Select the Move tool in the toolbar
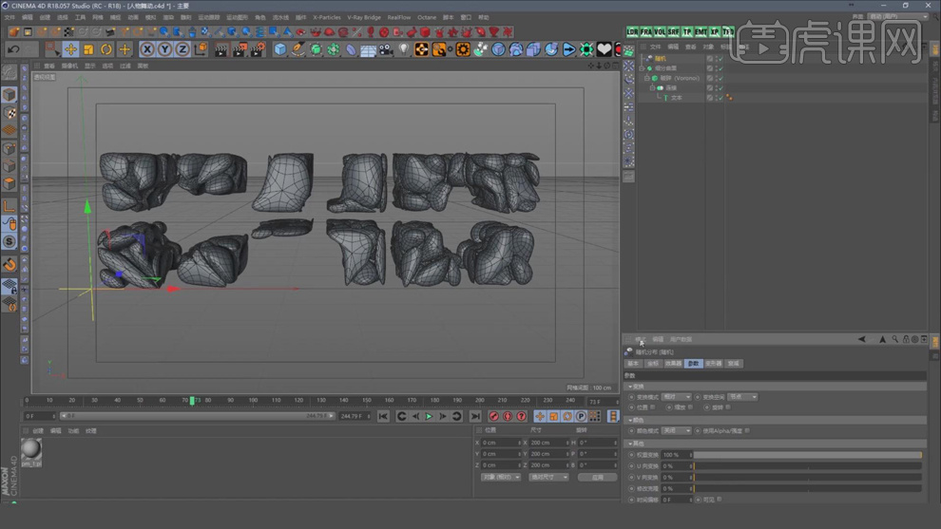Screen dimensions: 941x529 tap(70, 49)
